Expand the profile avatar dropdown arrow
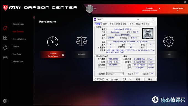This screenshot has width=188, height=106. pyautogui.click(x=95, y=9)
